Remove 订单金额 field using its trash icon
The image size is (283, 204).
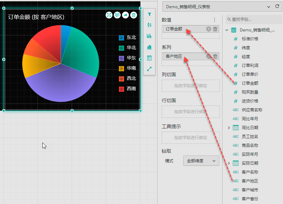point(215,29)
